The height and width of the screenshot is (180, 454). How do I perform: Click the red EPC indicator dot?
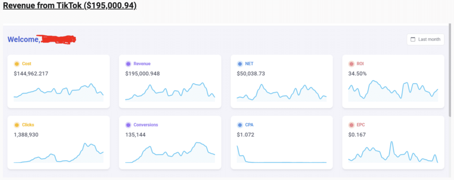pos(351,125)
